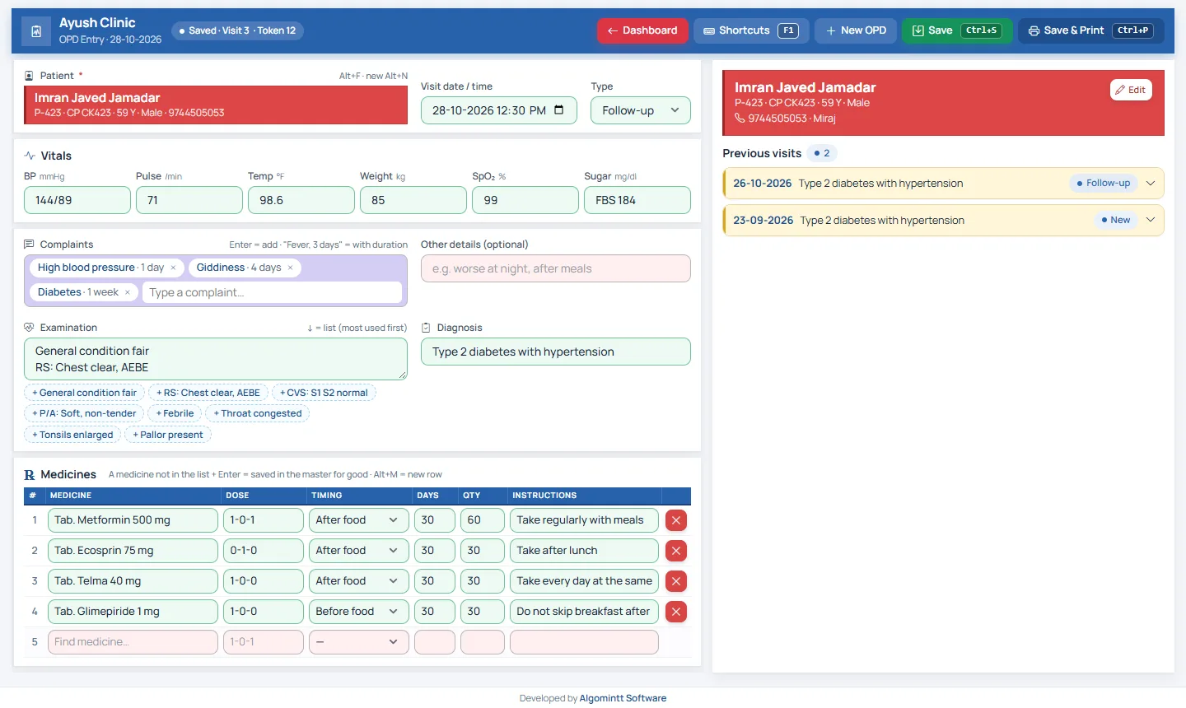Click the Sugar field showing FBS 184
Screen dimensions: 1186x708
(637, 200)
